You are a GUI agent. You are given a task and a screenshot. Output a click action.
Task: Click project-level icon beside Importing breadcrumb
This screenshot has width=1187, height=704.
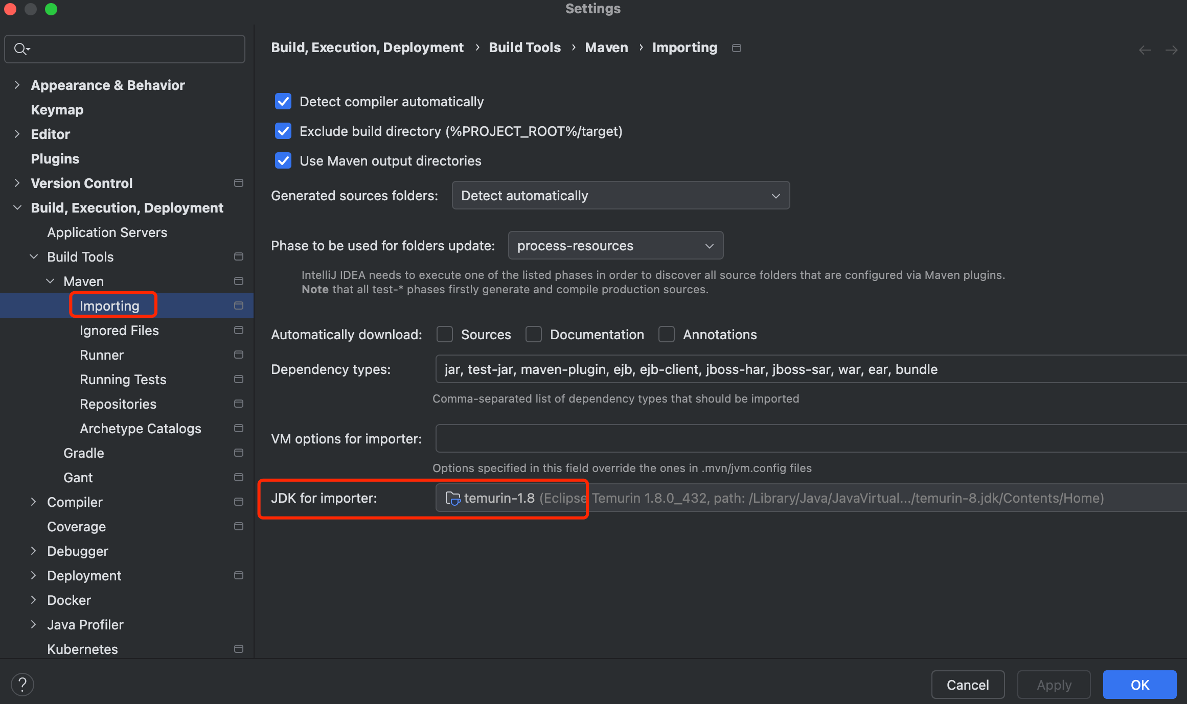click(x=736, y=48)
